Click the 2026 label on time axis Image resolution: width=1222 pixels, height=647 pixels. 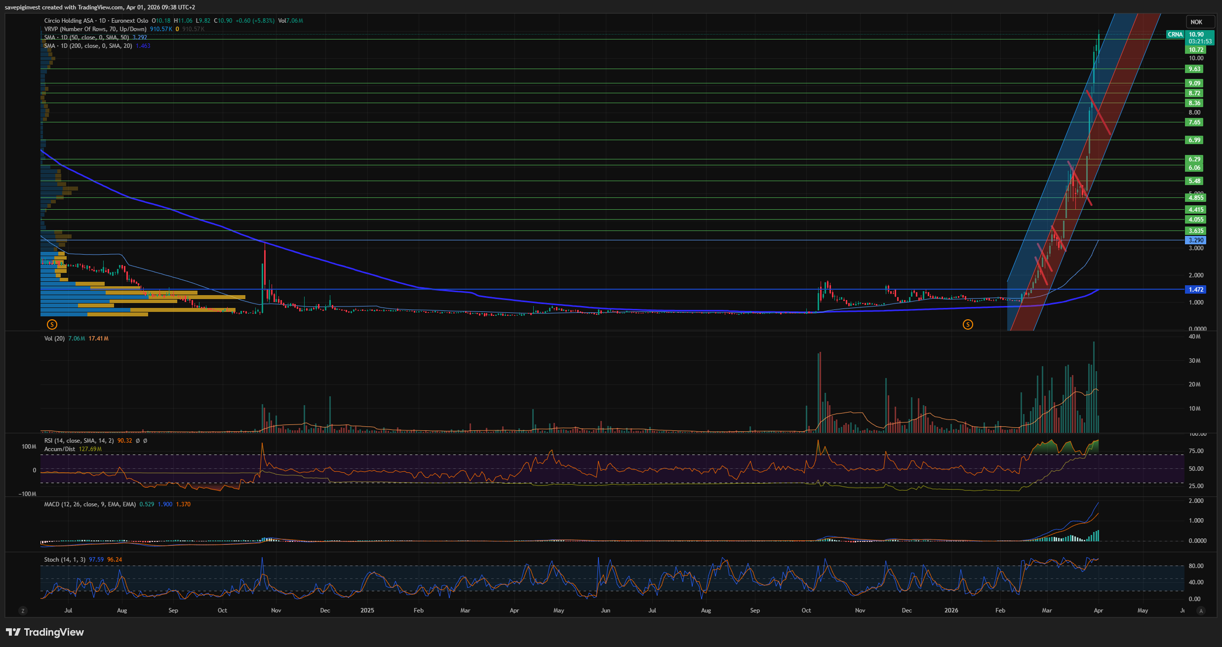951,610
